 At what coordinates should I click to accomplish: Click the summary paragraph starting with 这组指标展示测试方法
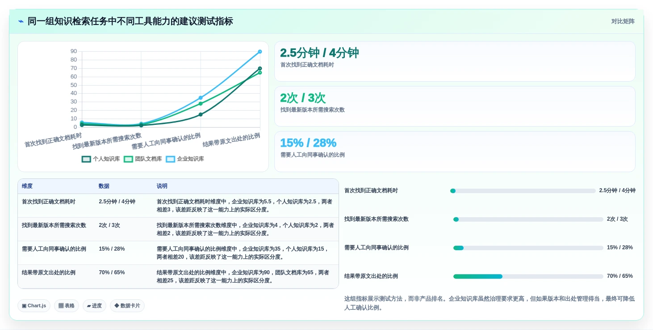(x=490, y=303)
